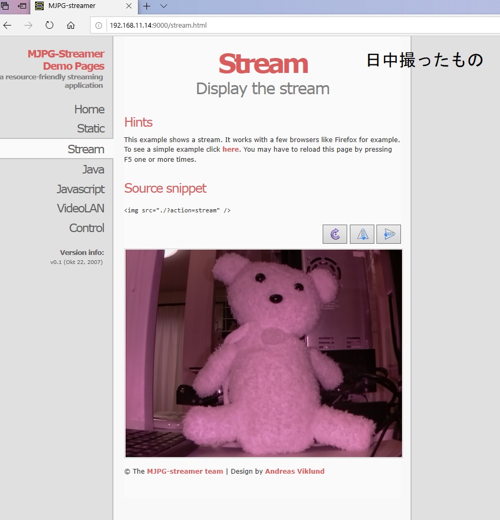This screenshot has width=500, height=520.
Task: Open the Static page in the sidebar
Action: pos(91,128)
